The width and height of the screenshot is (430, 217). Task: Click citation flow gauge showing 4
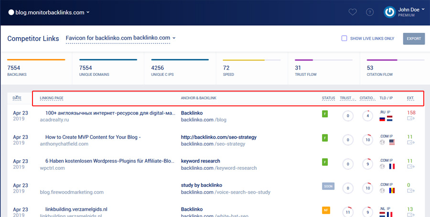click(368, 116)
